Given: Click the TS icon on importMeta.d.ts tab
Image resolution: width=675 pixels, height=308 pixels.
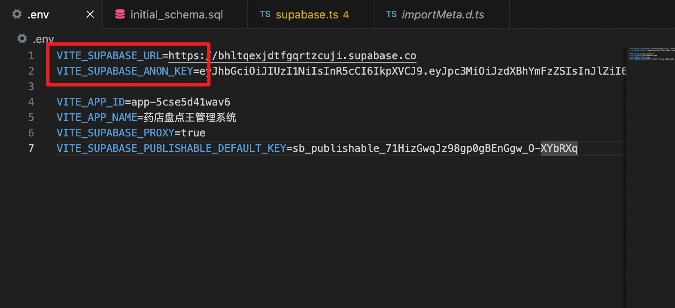Looking at the screenshot, I should point(392,14).
